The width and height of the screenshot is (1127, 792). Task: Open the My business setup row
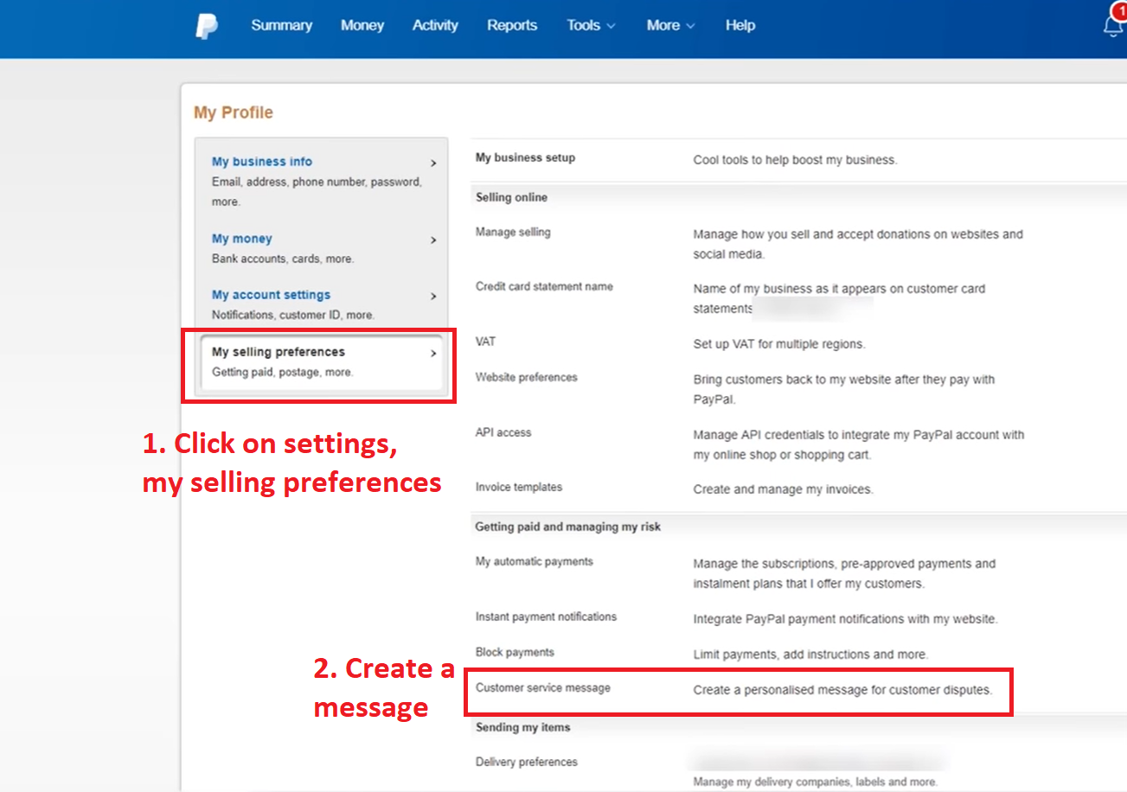(525, 157)
